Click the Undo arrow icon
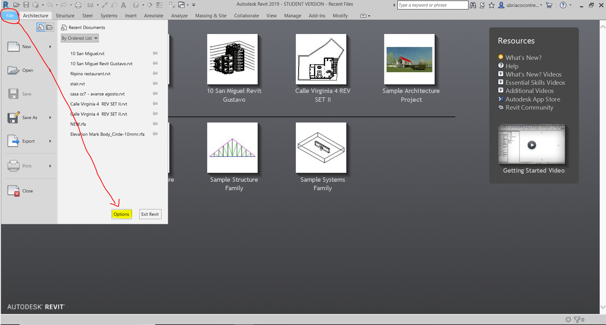Screen dimensions: 606x325 (50, 5)
